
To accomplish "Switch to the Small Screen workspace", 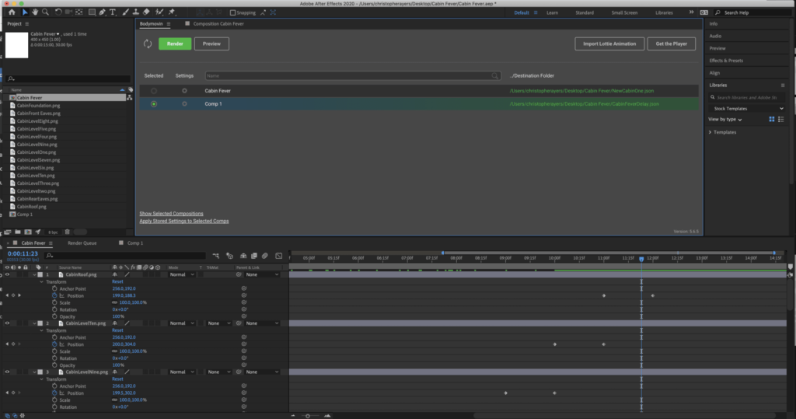I will [624, 12].
